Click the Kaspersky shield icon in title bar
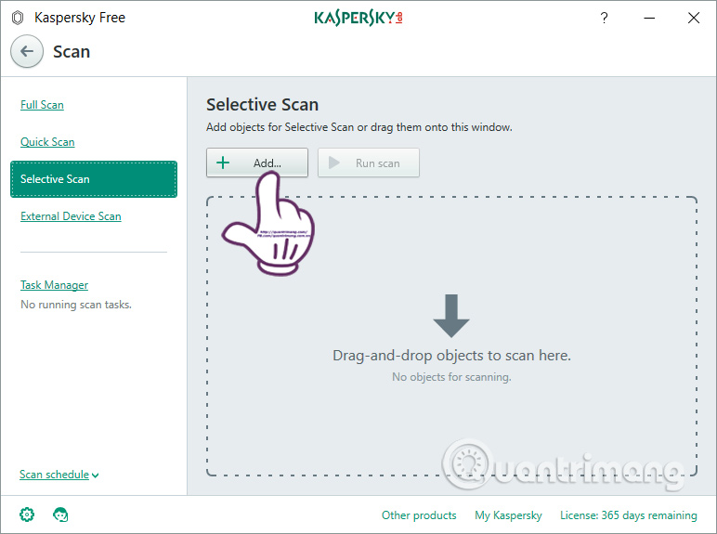 [18, 18]
